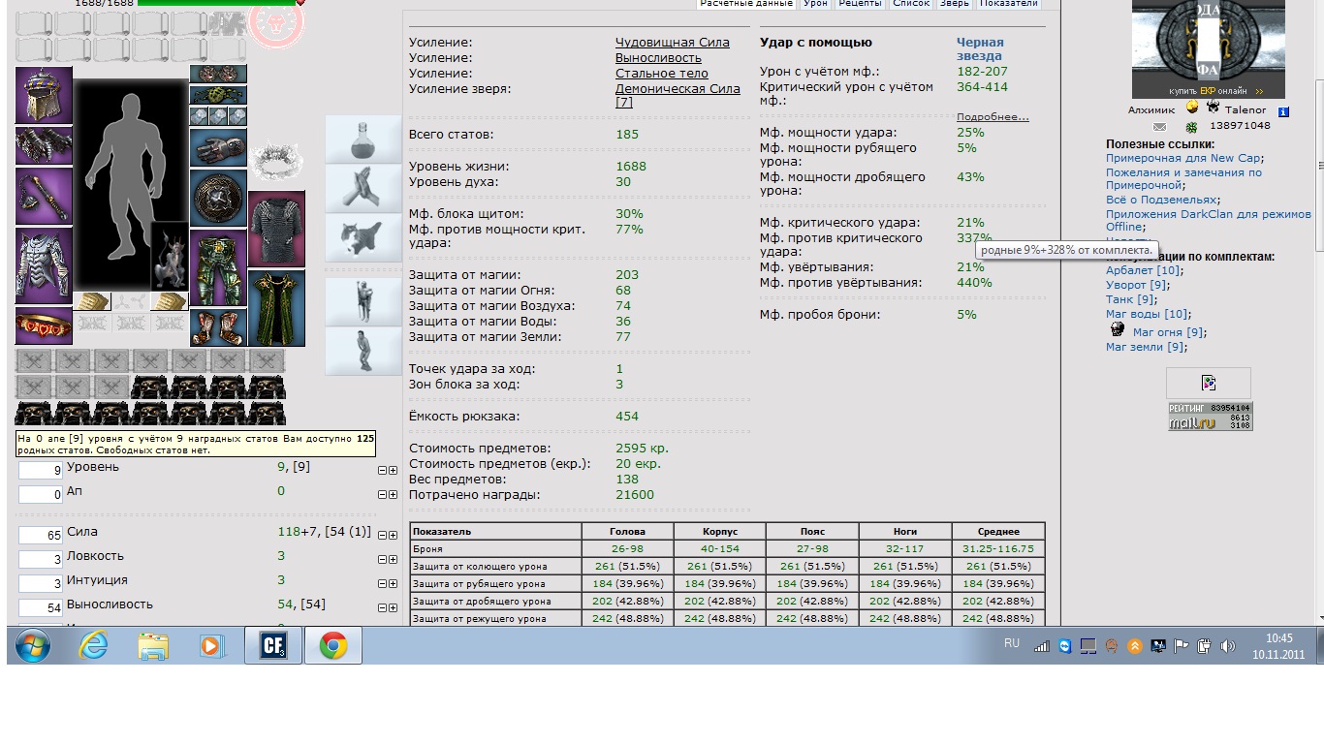Open Стальное тело enhancement link
The image size is (1324, 744).
point(662,74)
